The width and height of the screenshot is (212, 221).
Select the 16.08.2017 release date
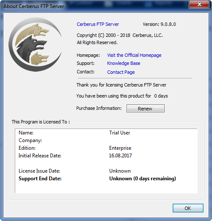pyautogui.click(x=120, y=156)
